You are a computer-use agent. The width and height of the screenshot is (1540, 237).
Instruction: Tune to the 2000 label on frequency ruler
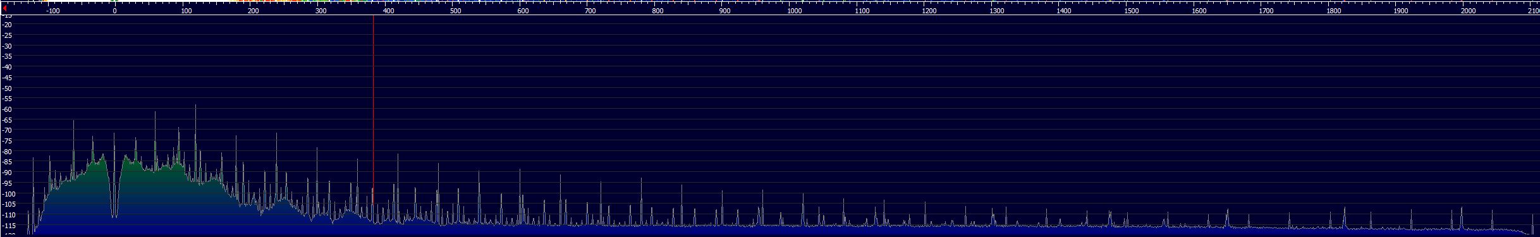[x=1469, y=11]
